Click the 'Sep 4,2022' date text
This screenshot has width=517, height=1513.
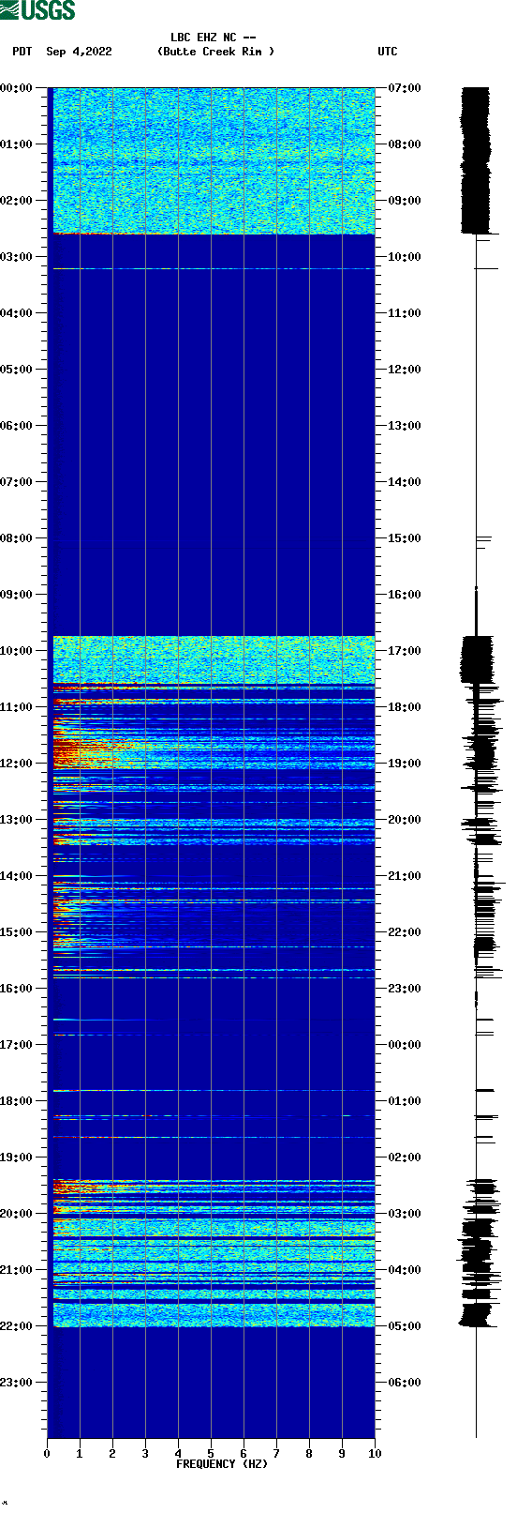[x=79, y=53]
